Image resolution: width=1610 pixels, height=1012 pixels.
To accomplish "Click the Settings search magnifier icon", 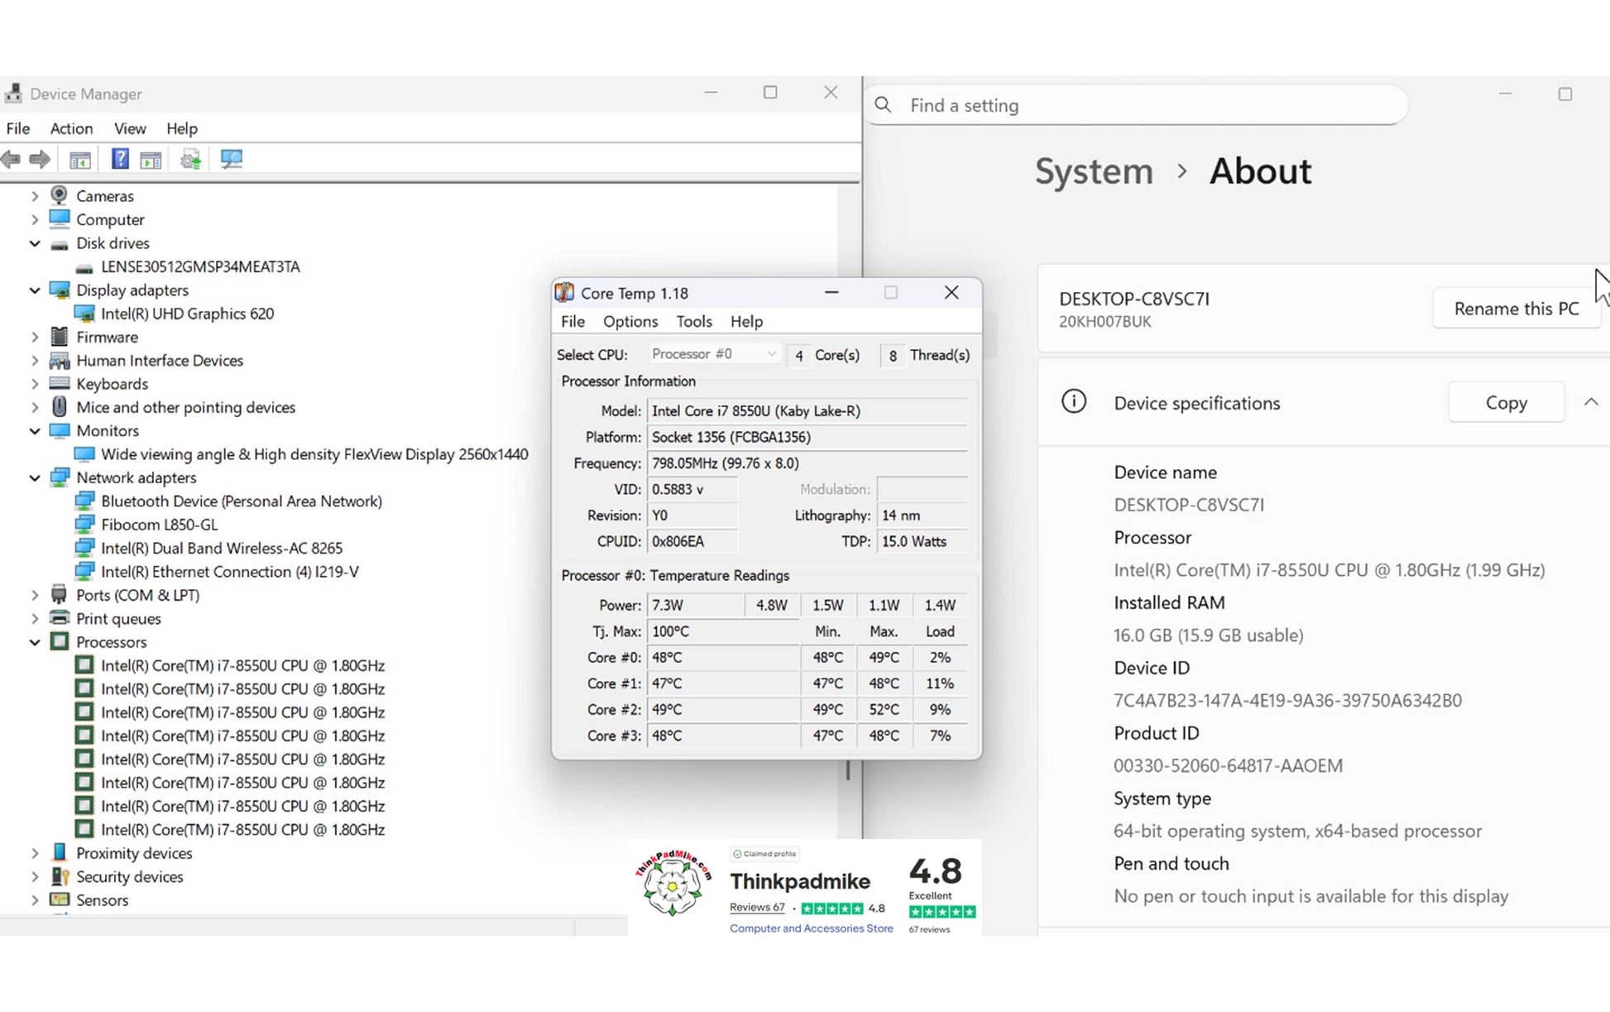I will coord(883,105).
